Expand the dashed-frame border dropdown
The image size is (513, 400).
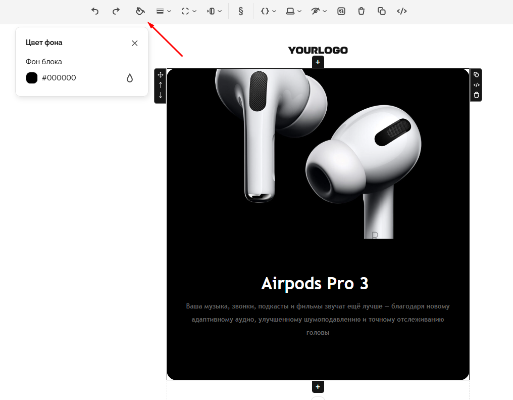point(189,11)
